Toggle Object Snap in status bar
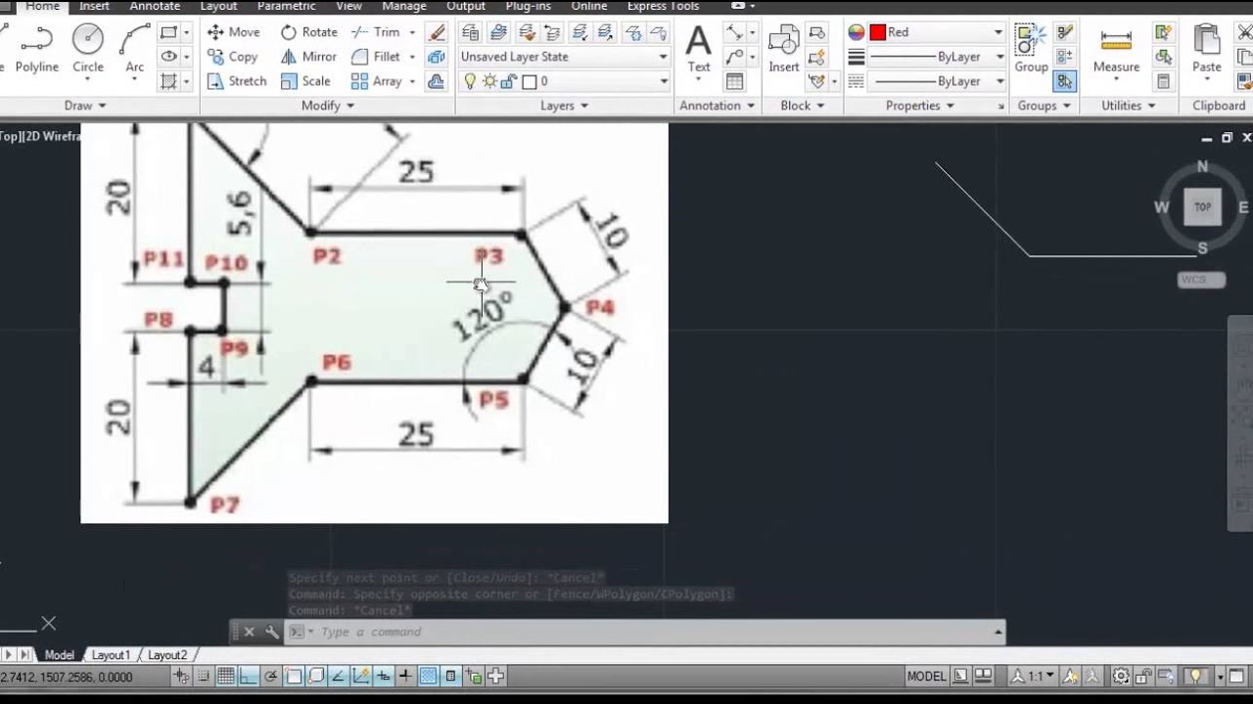The height and width of the screenshot is (704, 1253). coord(293,676)
